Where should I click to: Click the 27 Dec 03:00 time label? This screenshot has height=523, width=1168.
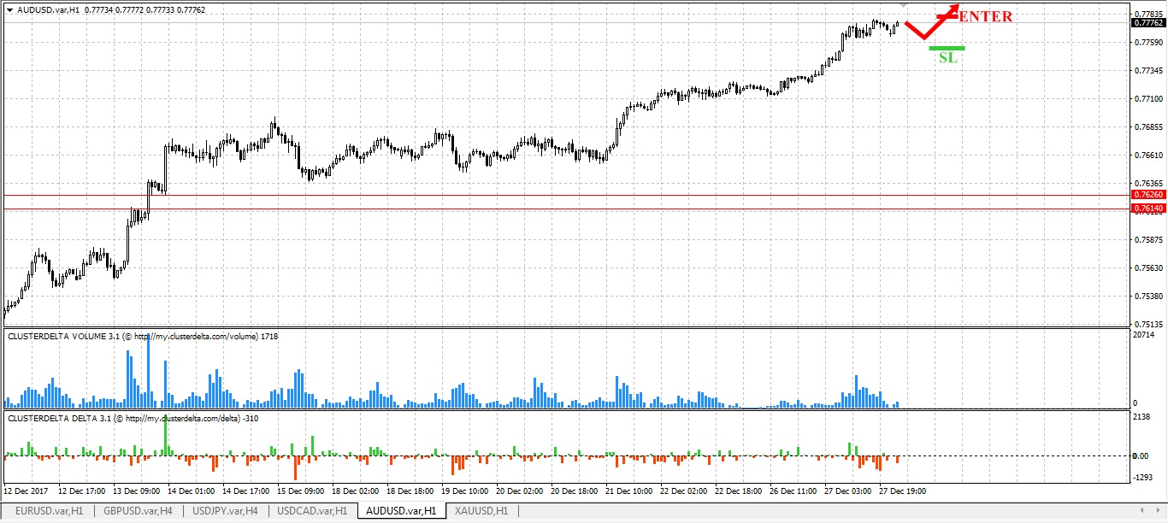pos(848,492)
